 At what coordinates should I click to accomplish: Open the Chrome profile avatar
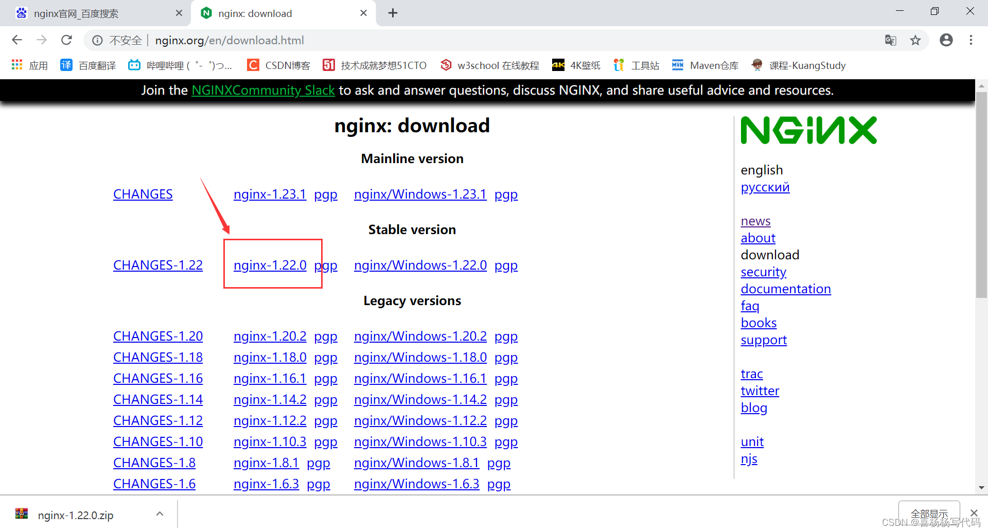pyautogui.click(x=946, y=40)
